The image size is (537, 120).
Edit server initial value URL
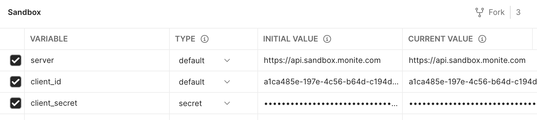click(x=322, y=60)
